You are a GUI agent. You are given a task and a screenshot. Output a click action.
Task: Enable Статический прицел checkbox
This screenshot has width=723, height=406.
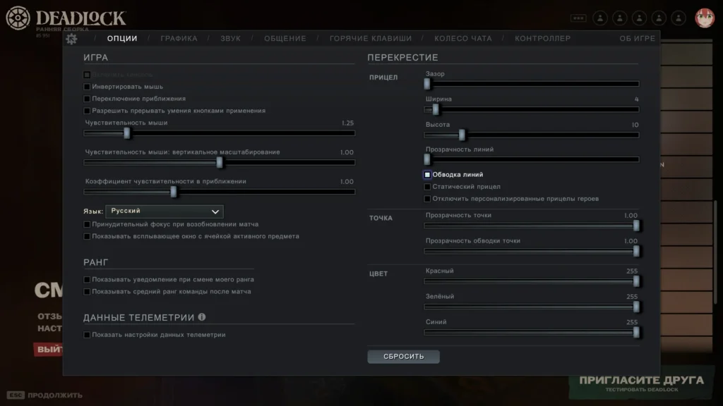[427, 187]
